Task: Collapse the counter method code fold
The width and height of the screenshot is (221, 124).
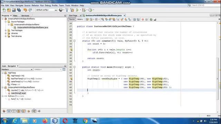Action: 75,41
